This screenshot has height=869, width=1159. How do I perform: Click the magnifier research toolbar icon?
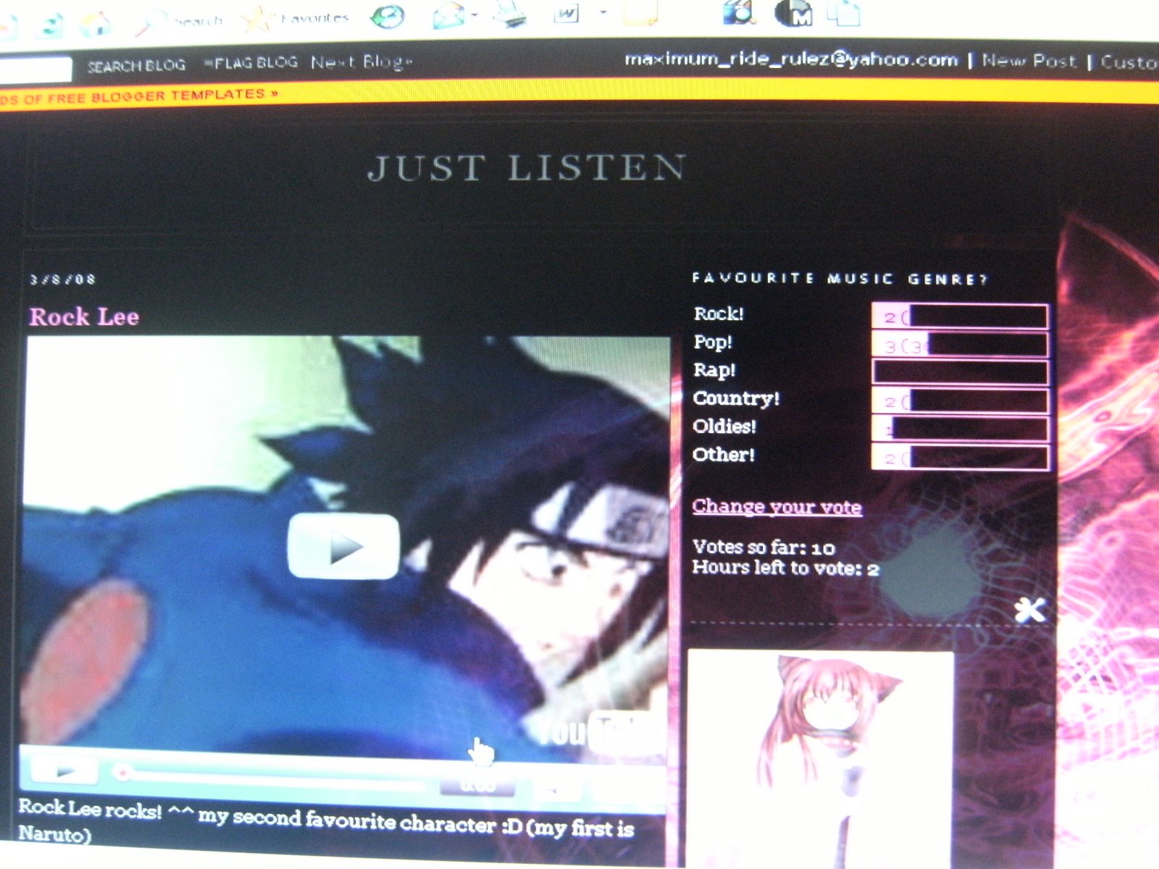[739, 12]
